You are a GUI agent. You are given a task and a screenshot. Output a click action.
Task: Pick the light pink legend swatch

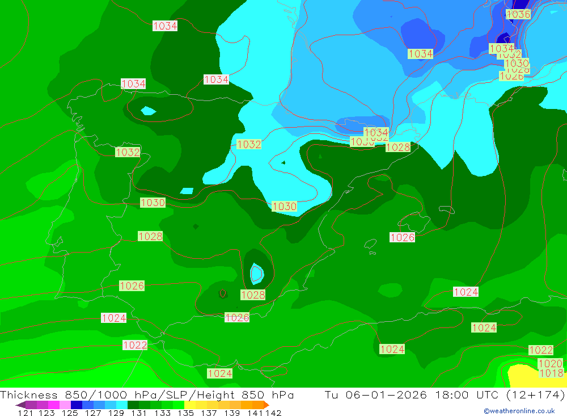pyautogui.click(x=65, y=405)
